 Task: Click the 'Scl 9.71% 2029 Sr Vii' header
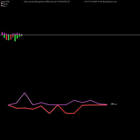coord(93,2)
